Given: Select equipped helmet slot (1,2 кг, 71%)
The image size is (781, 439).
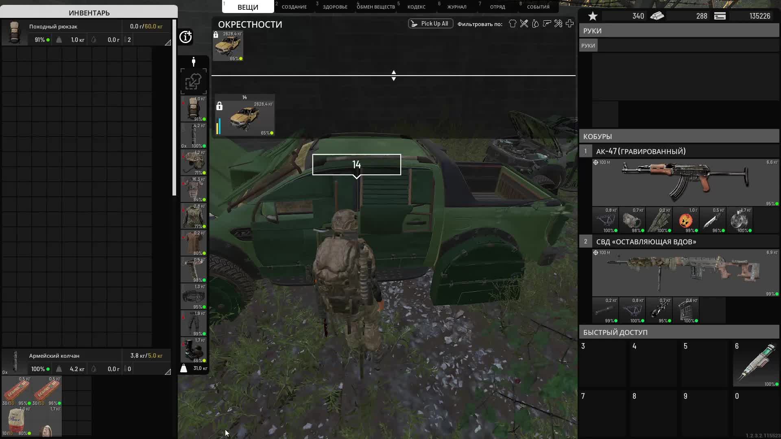Looking at the screenshot, I should click(194, 163).
